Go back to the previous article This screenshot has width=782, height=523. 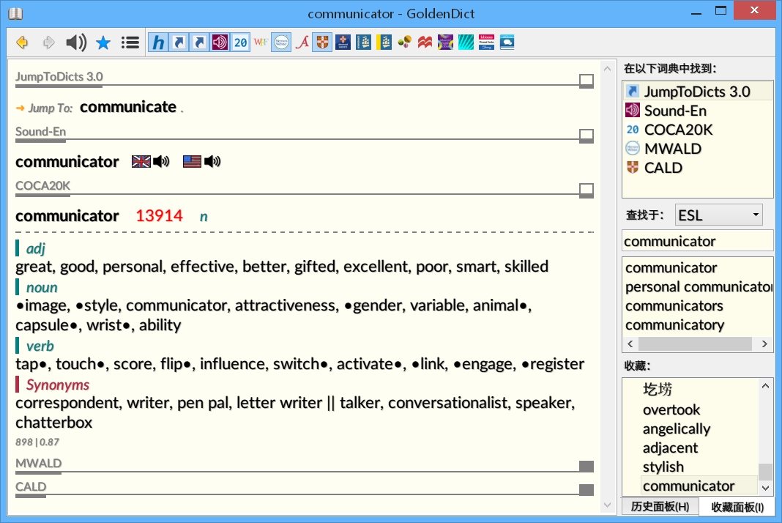(22, 42)
